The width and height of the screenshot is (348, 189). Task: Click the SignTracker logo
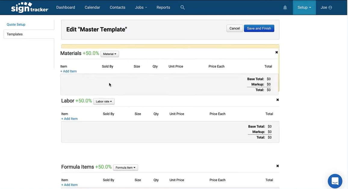[30, 7]
